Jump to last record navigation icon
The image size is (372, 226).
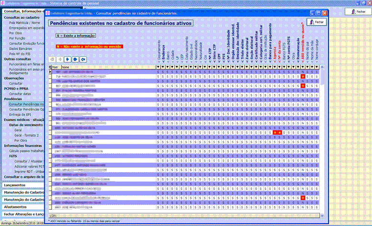75,59
